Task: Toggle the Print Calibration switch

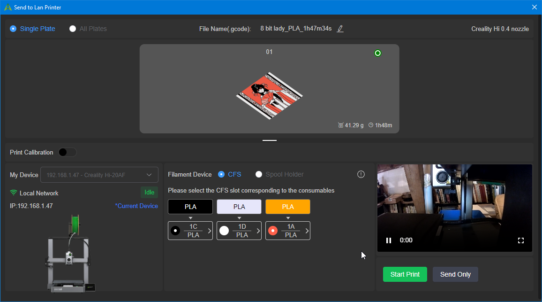Action: coord(68,152)
